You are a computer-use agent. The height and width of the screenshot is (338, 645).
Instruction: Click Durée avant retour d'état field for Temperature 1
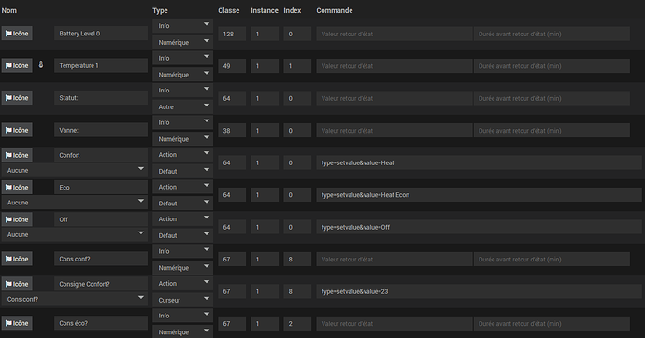(x=552, y=65)
